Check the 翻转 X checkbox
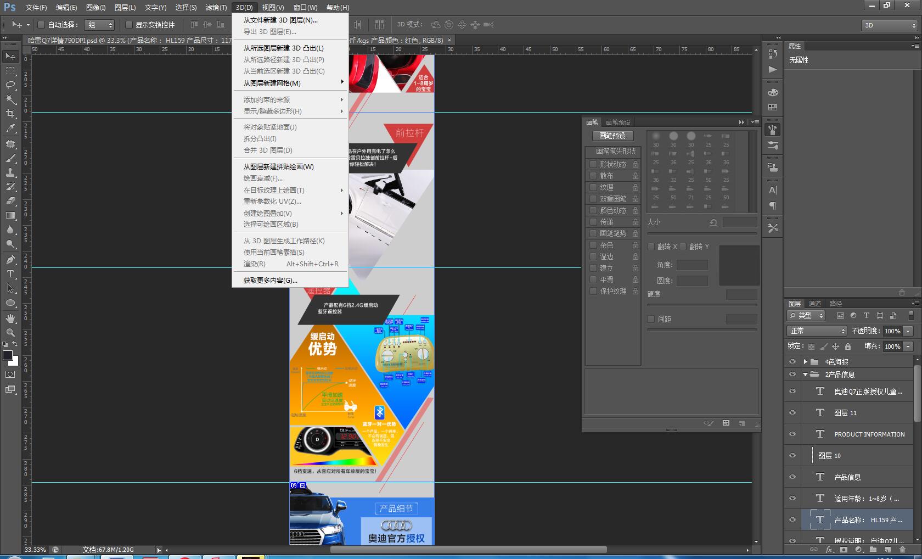 pos(651,247)
